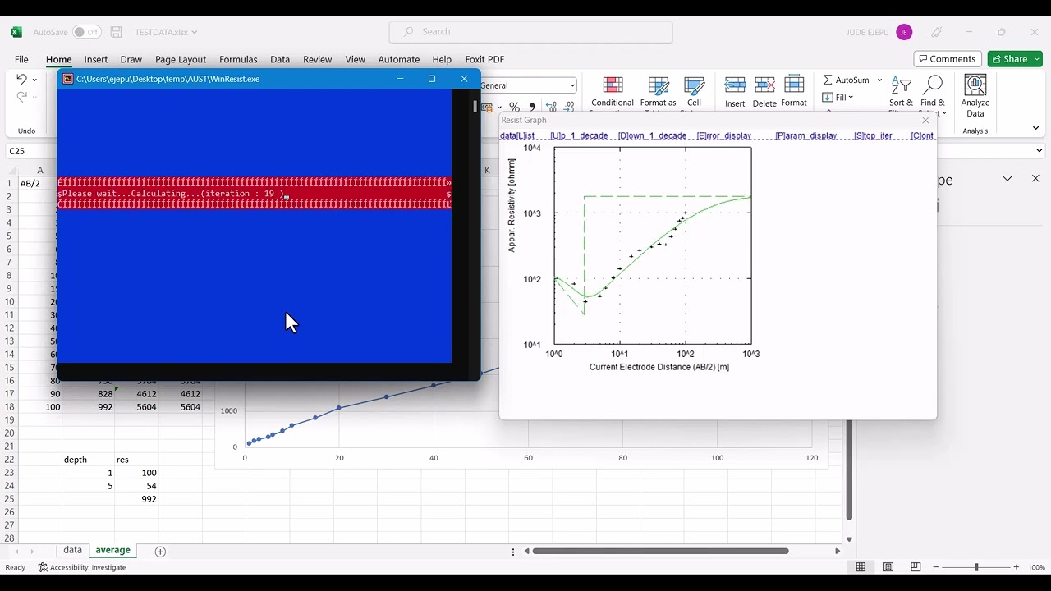Click the Excel logo icon

(16, 32)
